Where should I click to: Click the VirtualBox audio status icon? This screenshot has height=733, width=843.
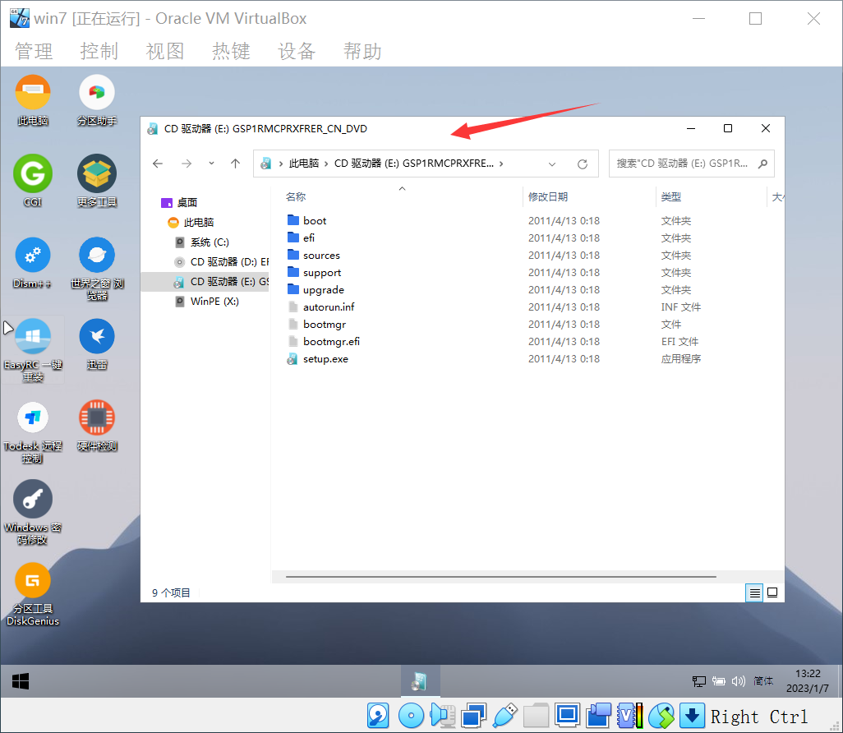(443, 716)
